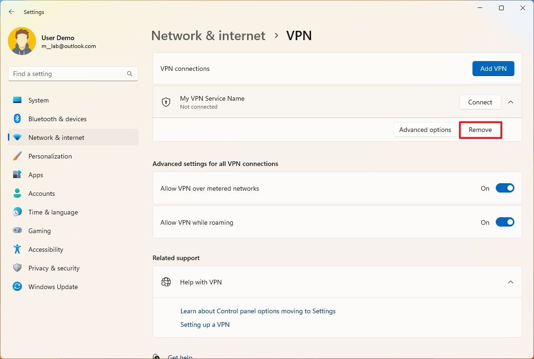Collapse the Help with VPN section
The height and width of the screenshot is (359, 534).
511,282
